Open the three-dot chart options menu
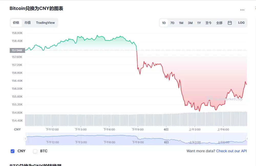This screenshot has height=166, width=256. point(242,10)
